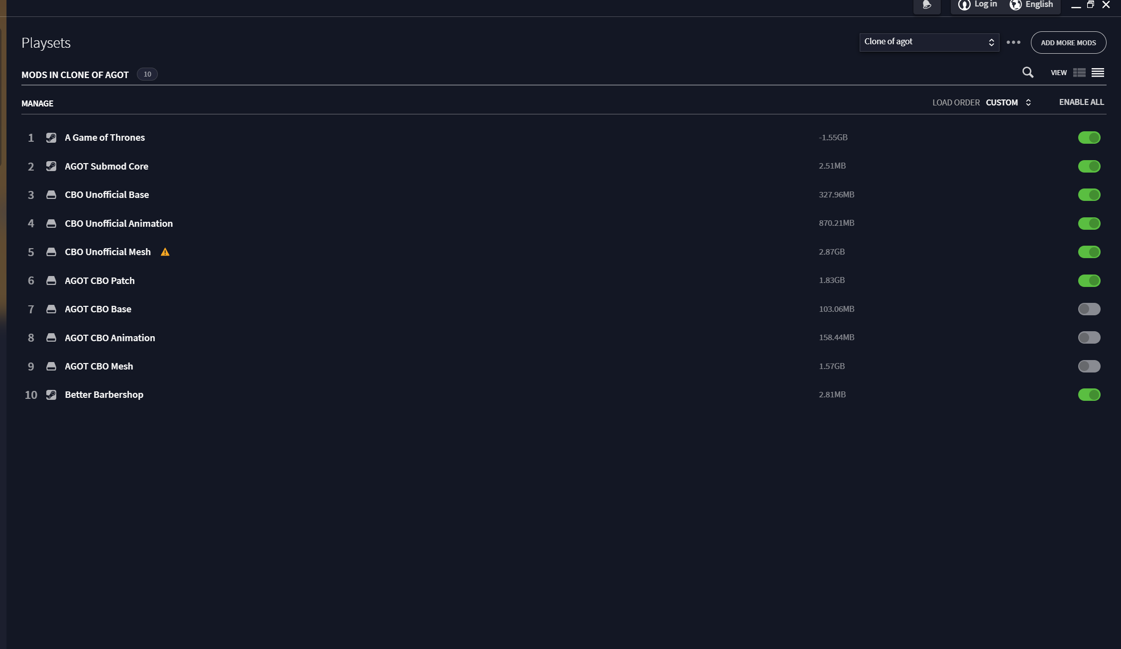The height and width of the screenshot is (649, 1121).
Task: Click the local drive icon beside CBO Unofficial Animation
Action: 51,223
